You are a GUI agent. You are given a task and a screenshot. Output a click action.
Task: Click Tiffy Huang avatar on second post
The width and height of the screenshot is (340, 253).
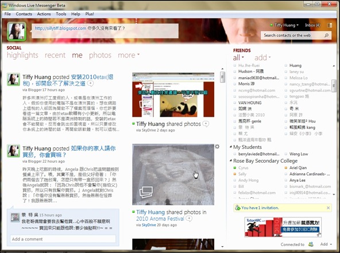click(13, 151)
